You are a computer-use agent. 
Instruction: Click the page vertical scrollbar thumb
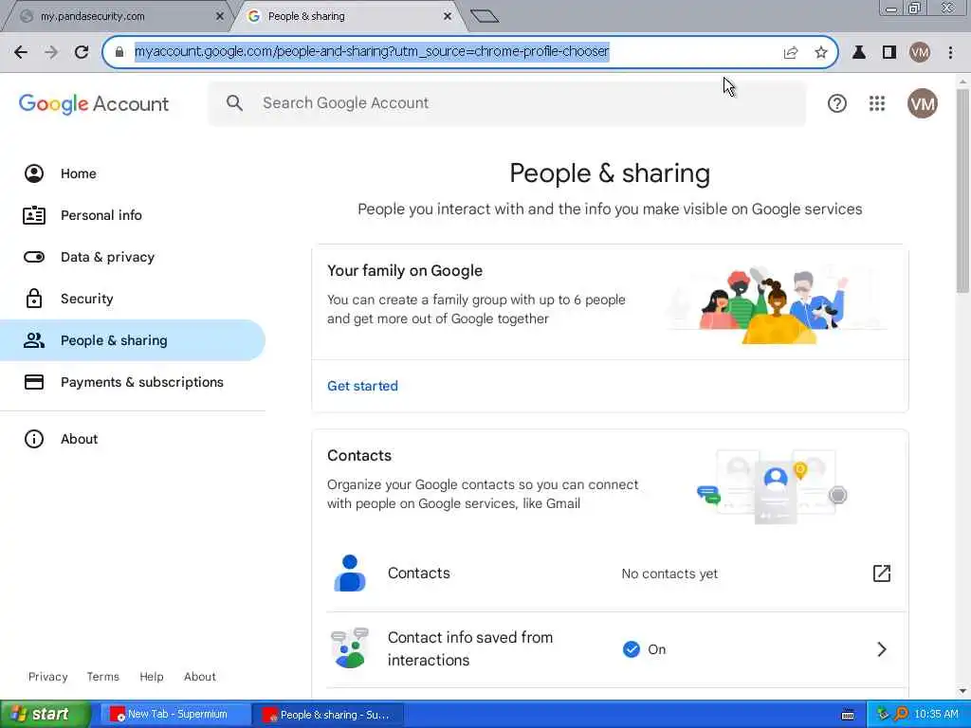(962, 191)
